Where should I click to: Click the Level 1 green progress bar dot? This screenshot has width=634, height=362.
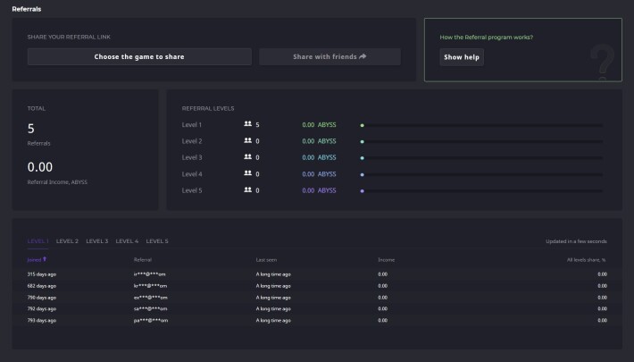point(363,125)
